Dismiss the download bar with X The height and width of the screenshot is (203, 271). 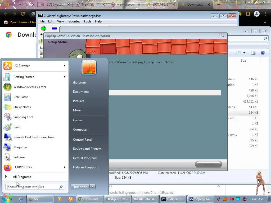tap(218, 186)
